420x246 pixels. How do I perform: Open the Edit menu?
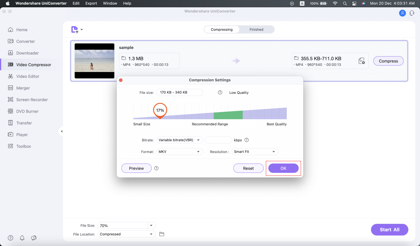[x=76, y=3]
